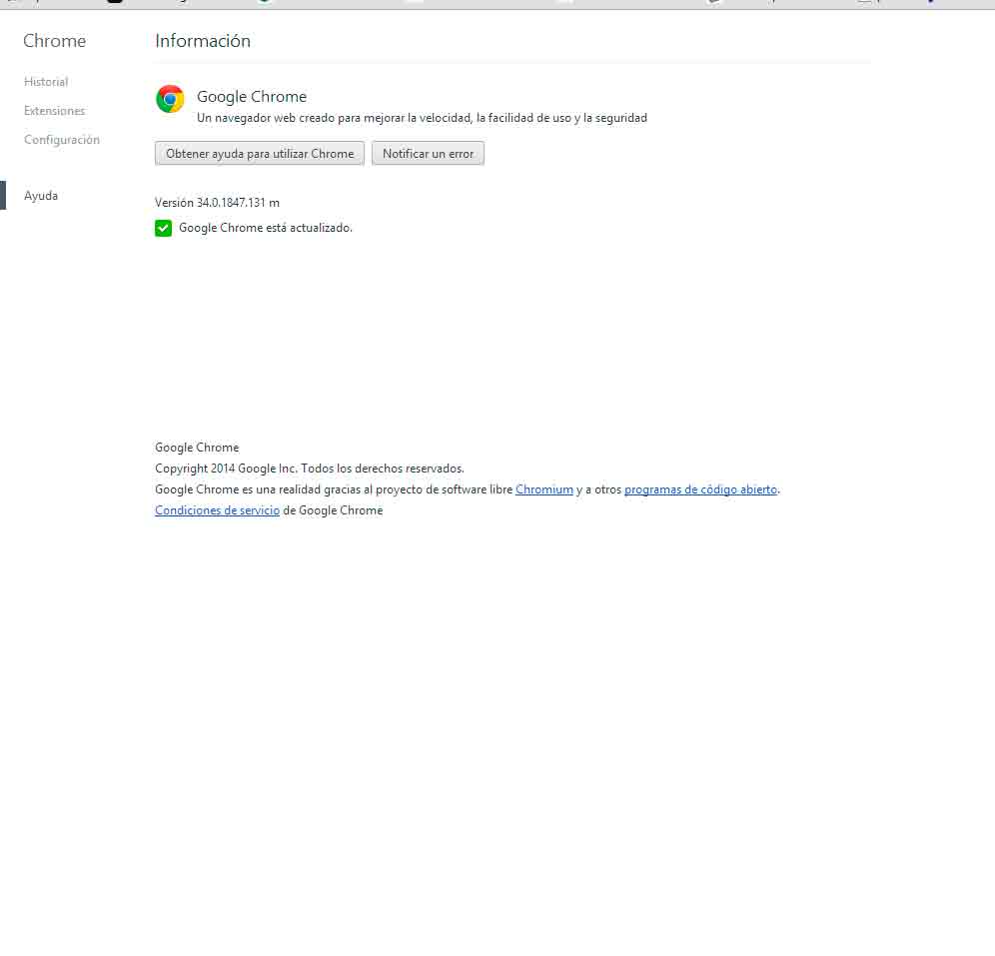Viewport: 995px width, 956px height.
Task: Go to Configuración in the sidebar
Action: point(62,140)
